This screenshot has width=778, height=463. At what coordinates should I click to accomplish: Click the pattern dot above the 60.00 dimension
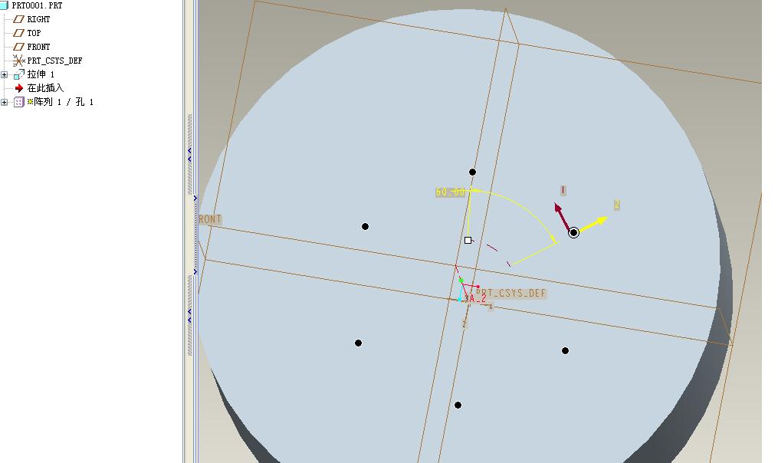472,172
